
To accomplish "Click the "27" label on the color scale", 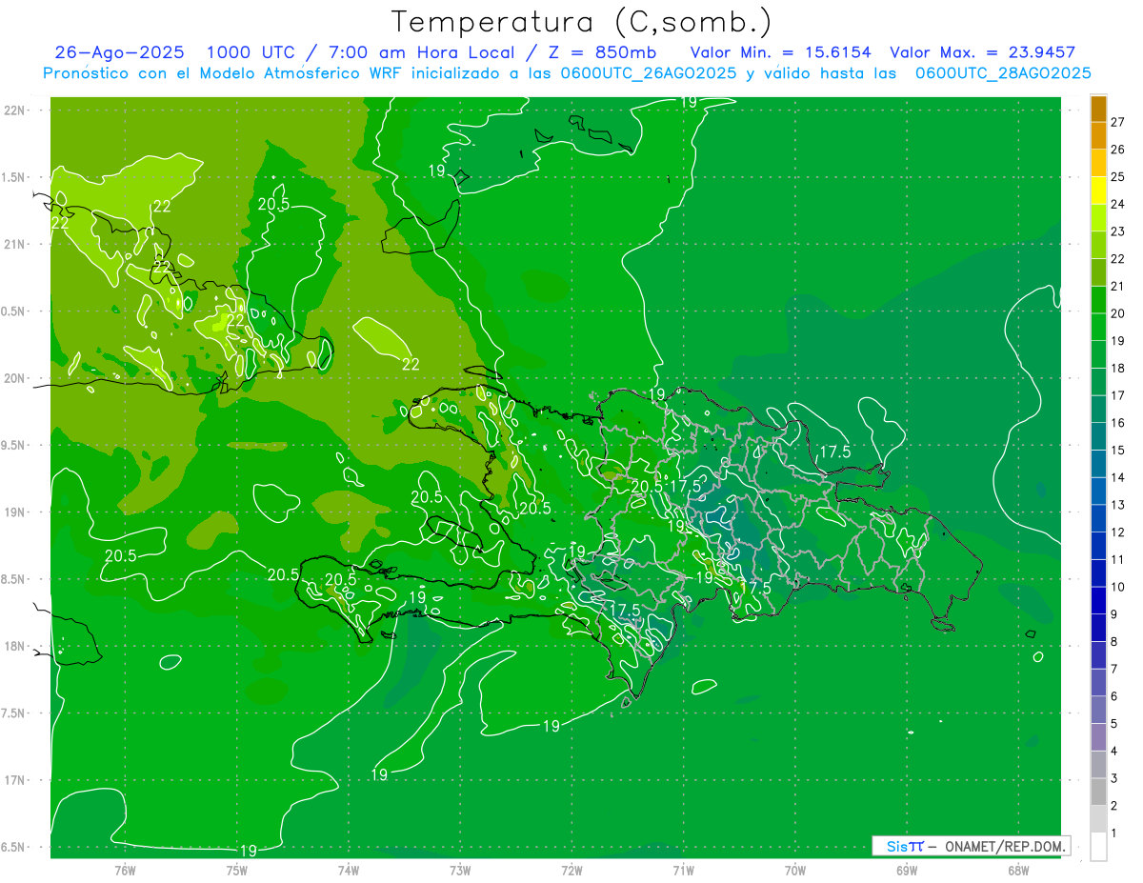I will coord(1117,122).
